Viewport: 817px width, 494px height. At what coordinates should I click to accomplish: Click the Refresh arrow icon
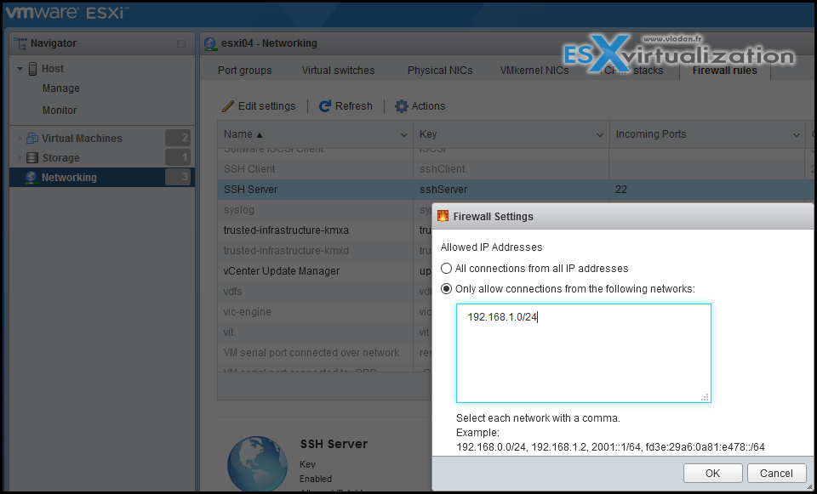[324, 106]
